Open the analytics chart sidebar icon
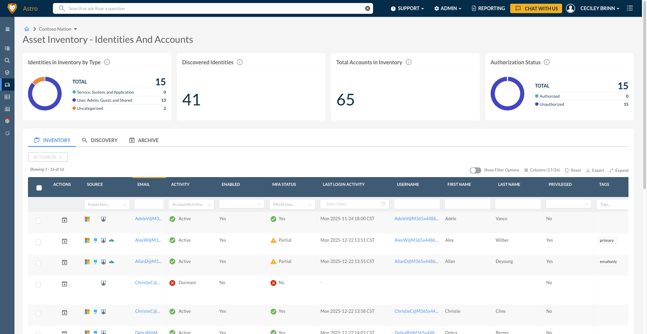The height and width of the screenshot is (334, 647). (x=7, y=109)
